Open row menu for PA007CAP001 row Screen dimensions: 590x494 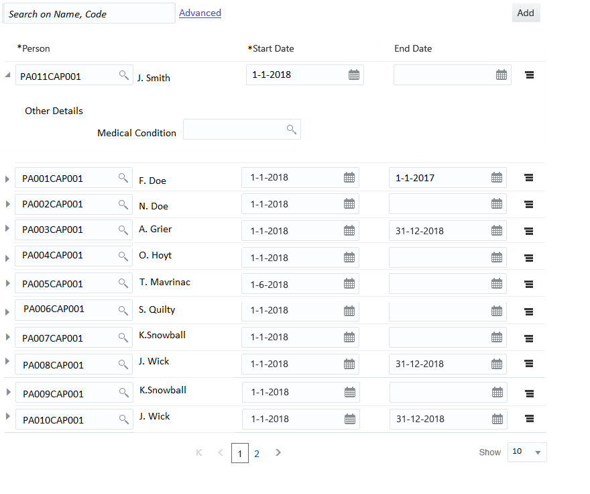(529, 338)
